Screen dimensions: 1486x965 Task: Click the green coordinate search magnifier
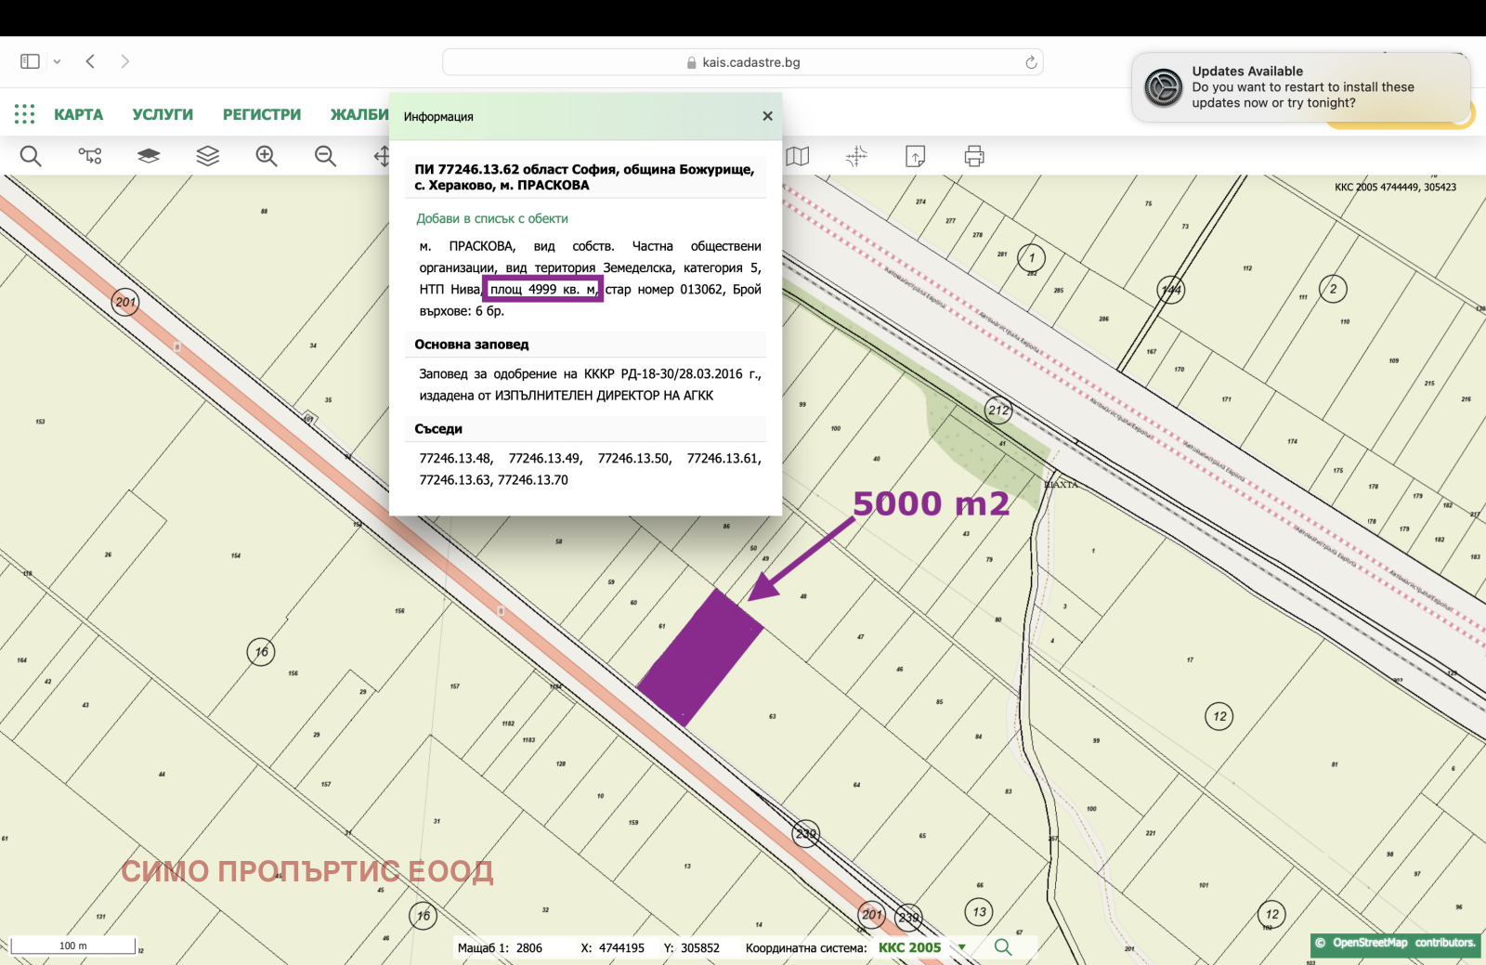(x=1003, y=947)
